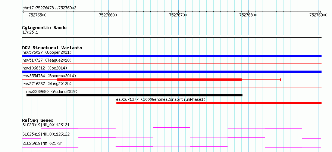Open transcript label SLC25A19|NM_021734

[x=43, y=143]
